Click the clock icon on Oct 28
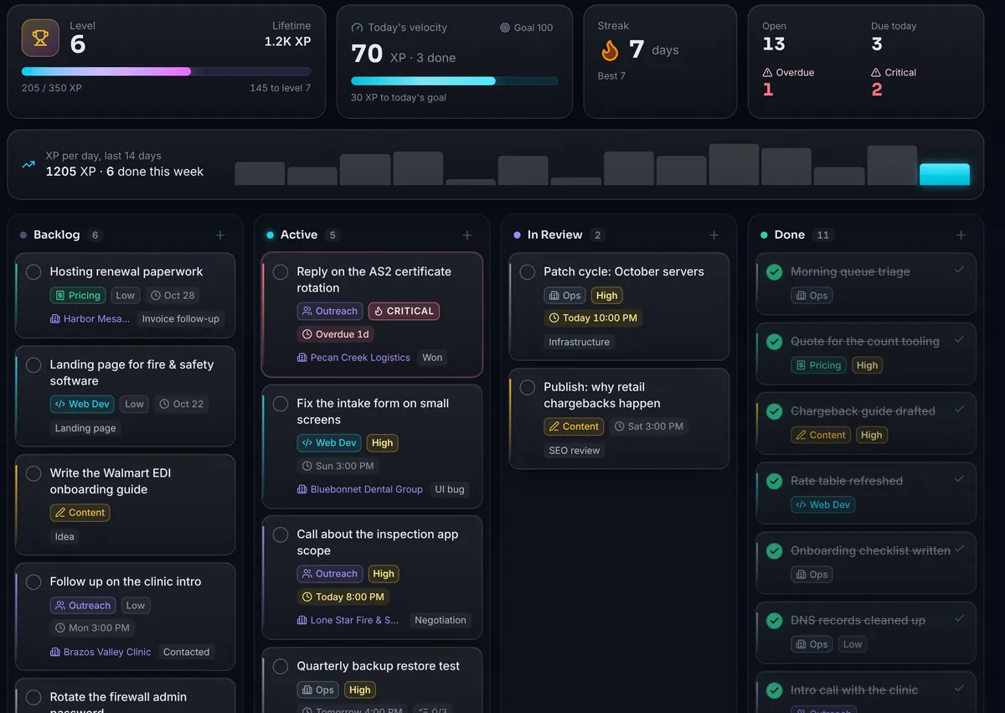 156,296
